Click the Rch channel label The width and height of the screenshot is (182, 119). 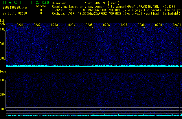(x=3, y=71)
